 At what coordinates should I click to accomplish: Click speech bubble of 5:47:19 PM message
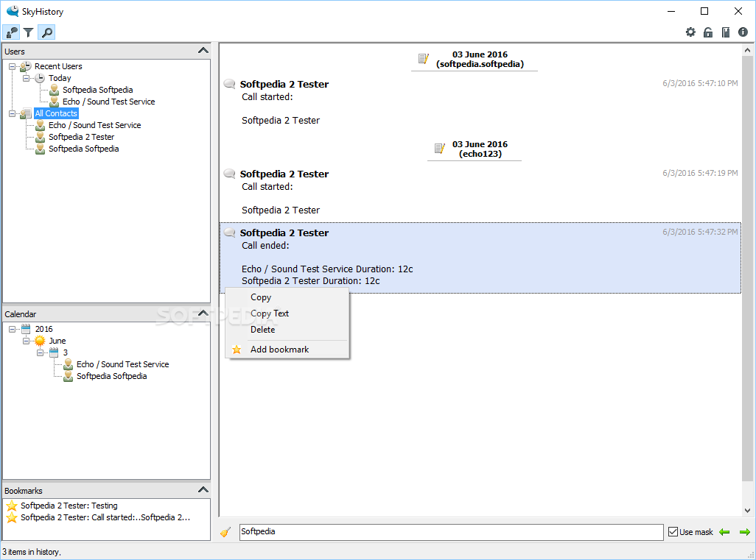coord(229,174)
